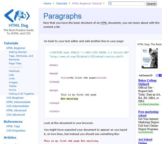This screenshot has height=144, width=162.
Task: Open Tutorials breadcrumb link
Action: click(62, 4)
